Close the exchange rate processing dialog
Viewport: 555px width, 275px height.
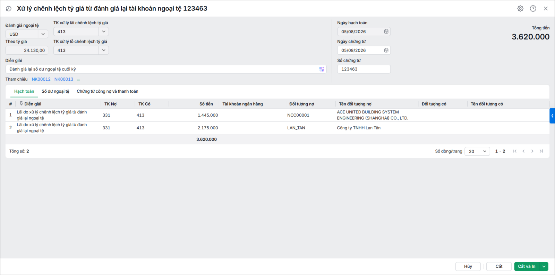point(546,9)
